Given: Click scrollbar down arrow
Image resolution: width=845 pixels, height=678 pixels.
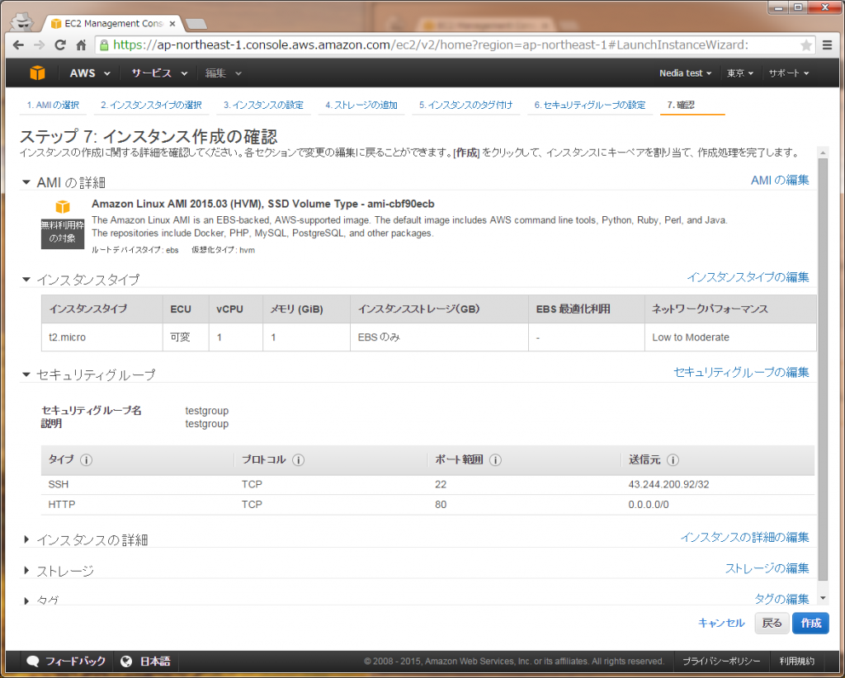Looking at the screenshot, I should coord(823,598).
